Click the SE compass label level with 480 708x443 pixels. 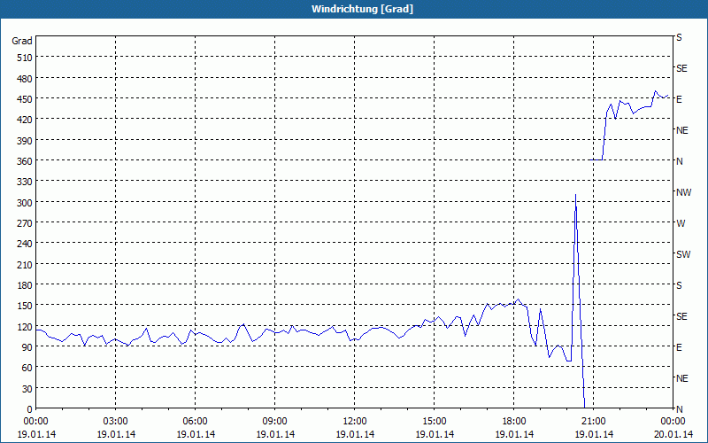pos(681,69)
